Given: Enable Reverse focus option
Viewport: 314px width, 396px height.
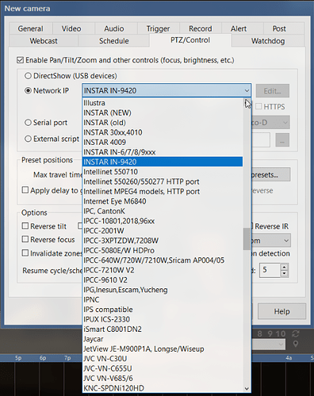Looking at the screenshot, I should pos(25,239).
